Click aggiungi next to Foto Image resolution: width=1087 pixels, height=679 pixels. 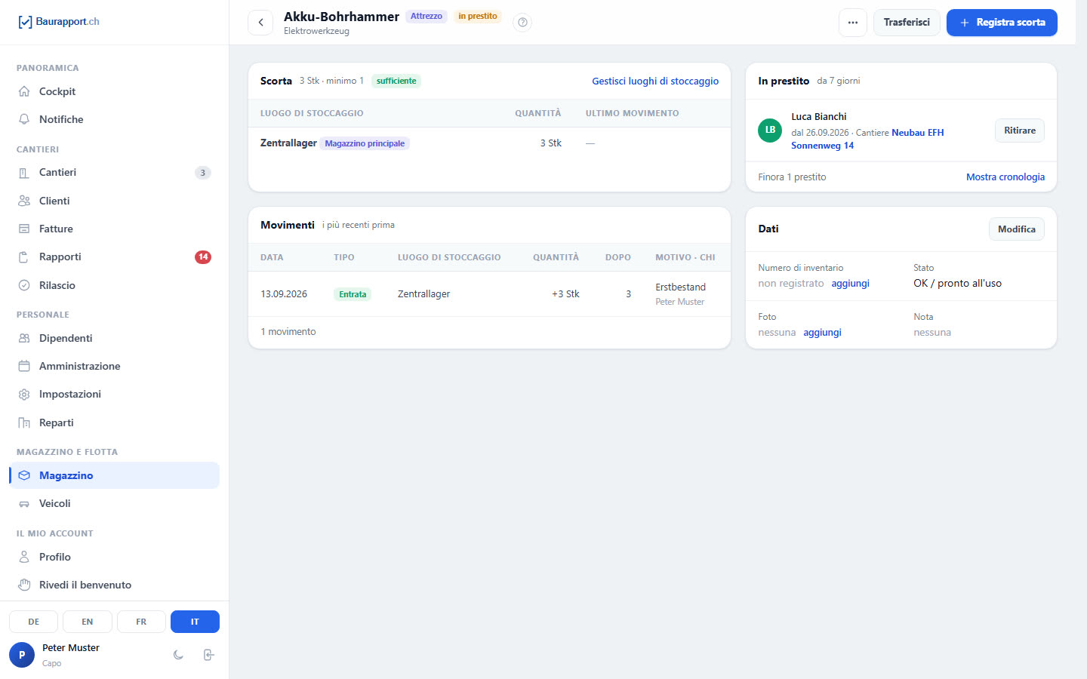coord(822,333)
